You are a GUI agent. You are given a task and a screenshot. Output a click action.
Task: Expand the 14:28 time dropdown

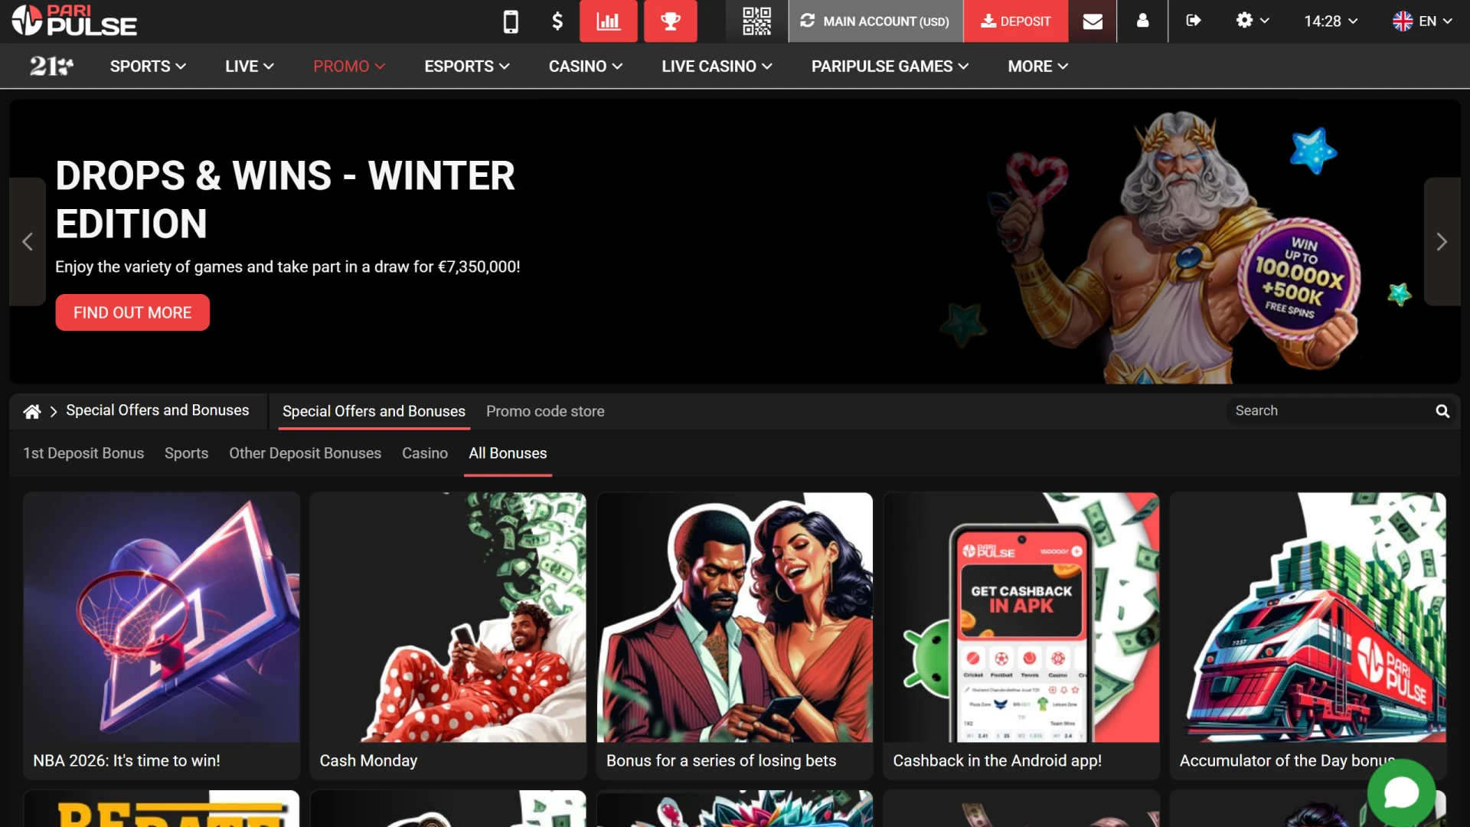pyautogui.click(x=1331, y=21)
